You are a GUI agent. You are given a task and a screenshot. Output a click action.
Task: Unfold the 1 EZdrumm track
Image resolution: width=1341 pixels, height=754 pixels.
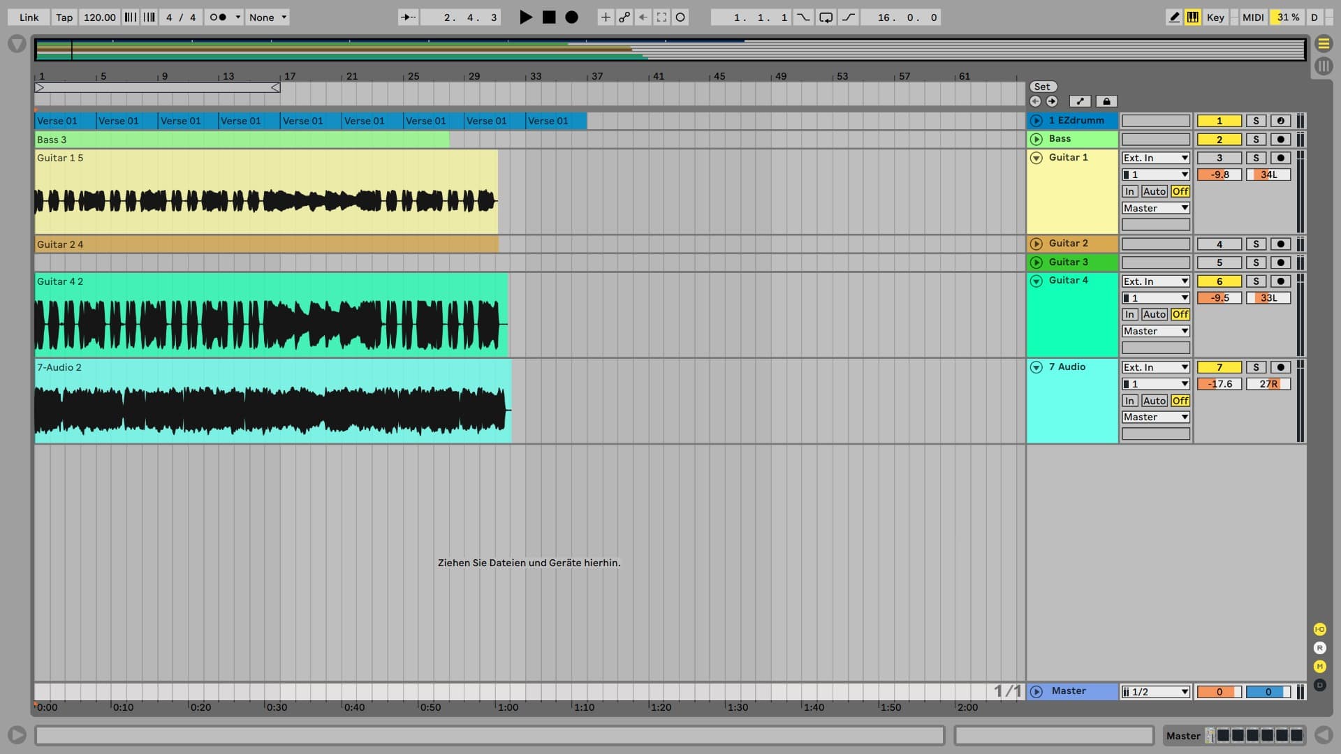1036,121
